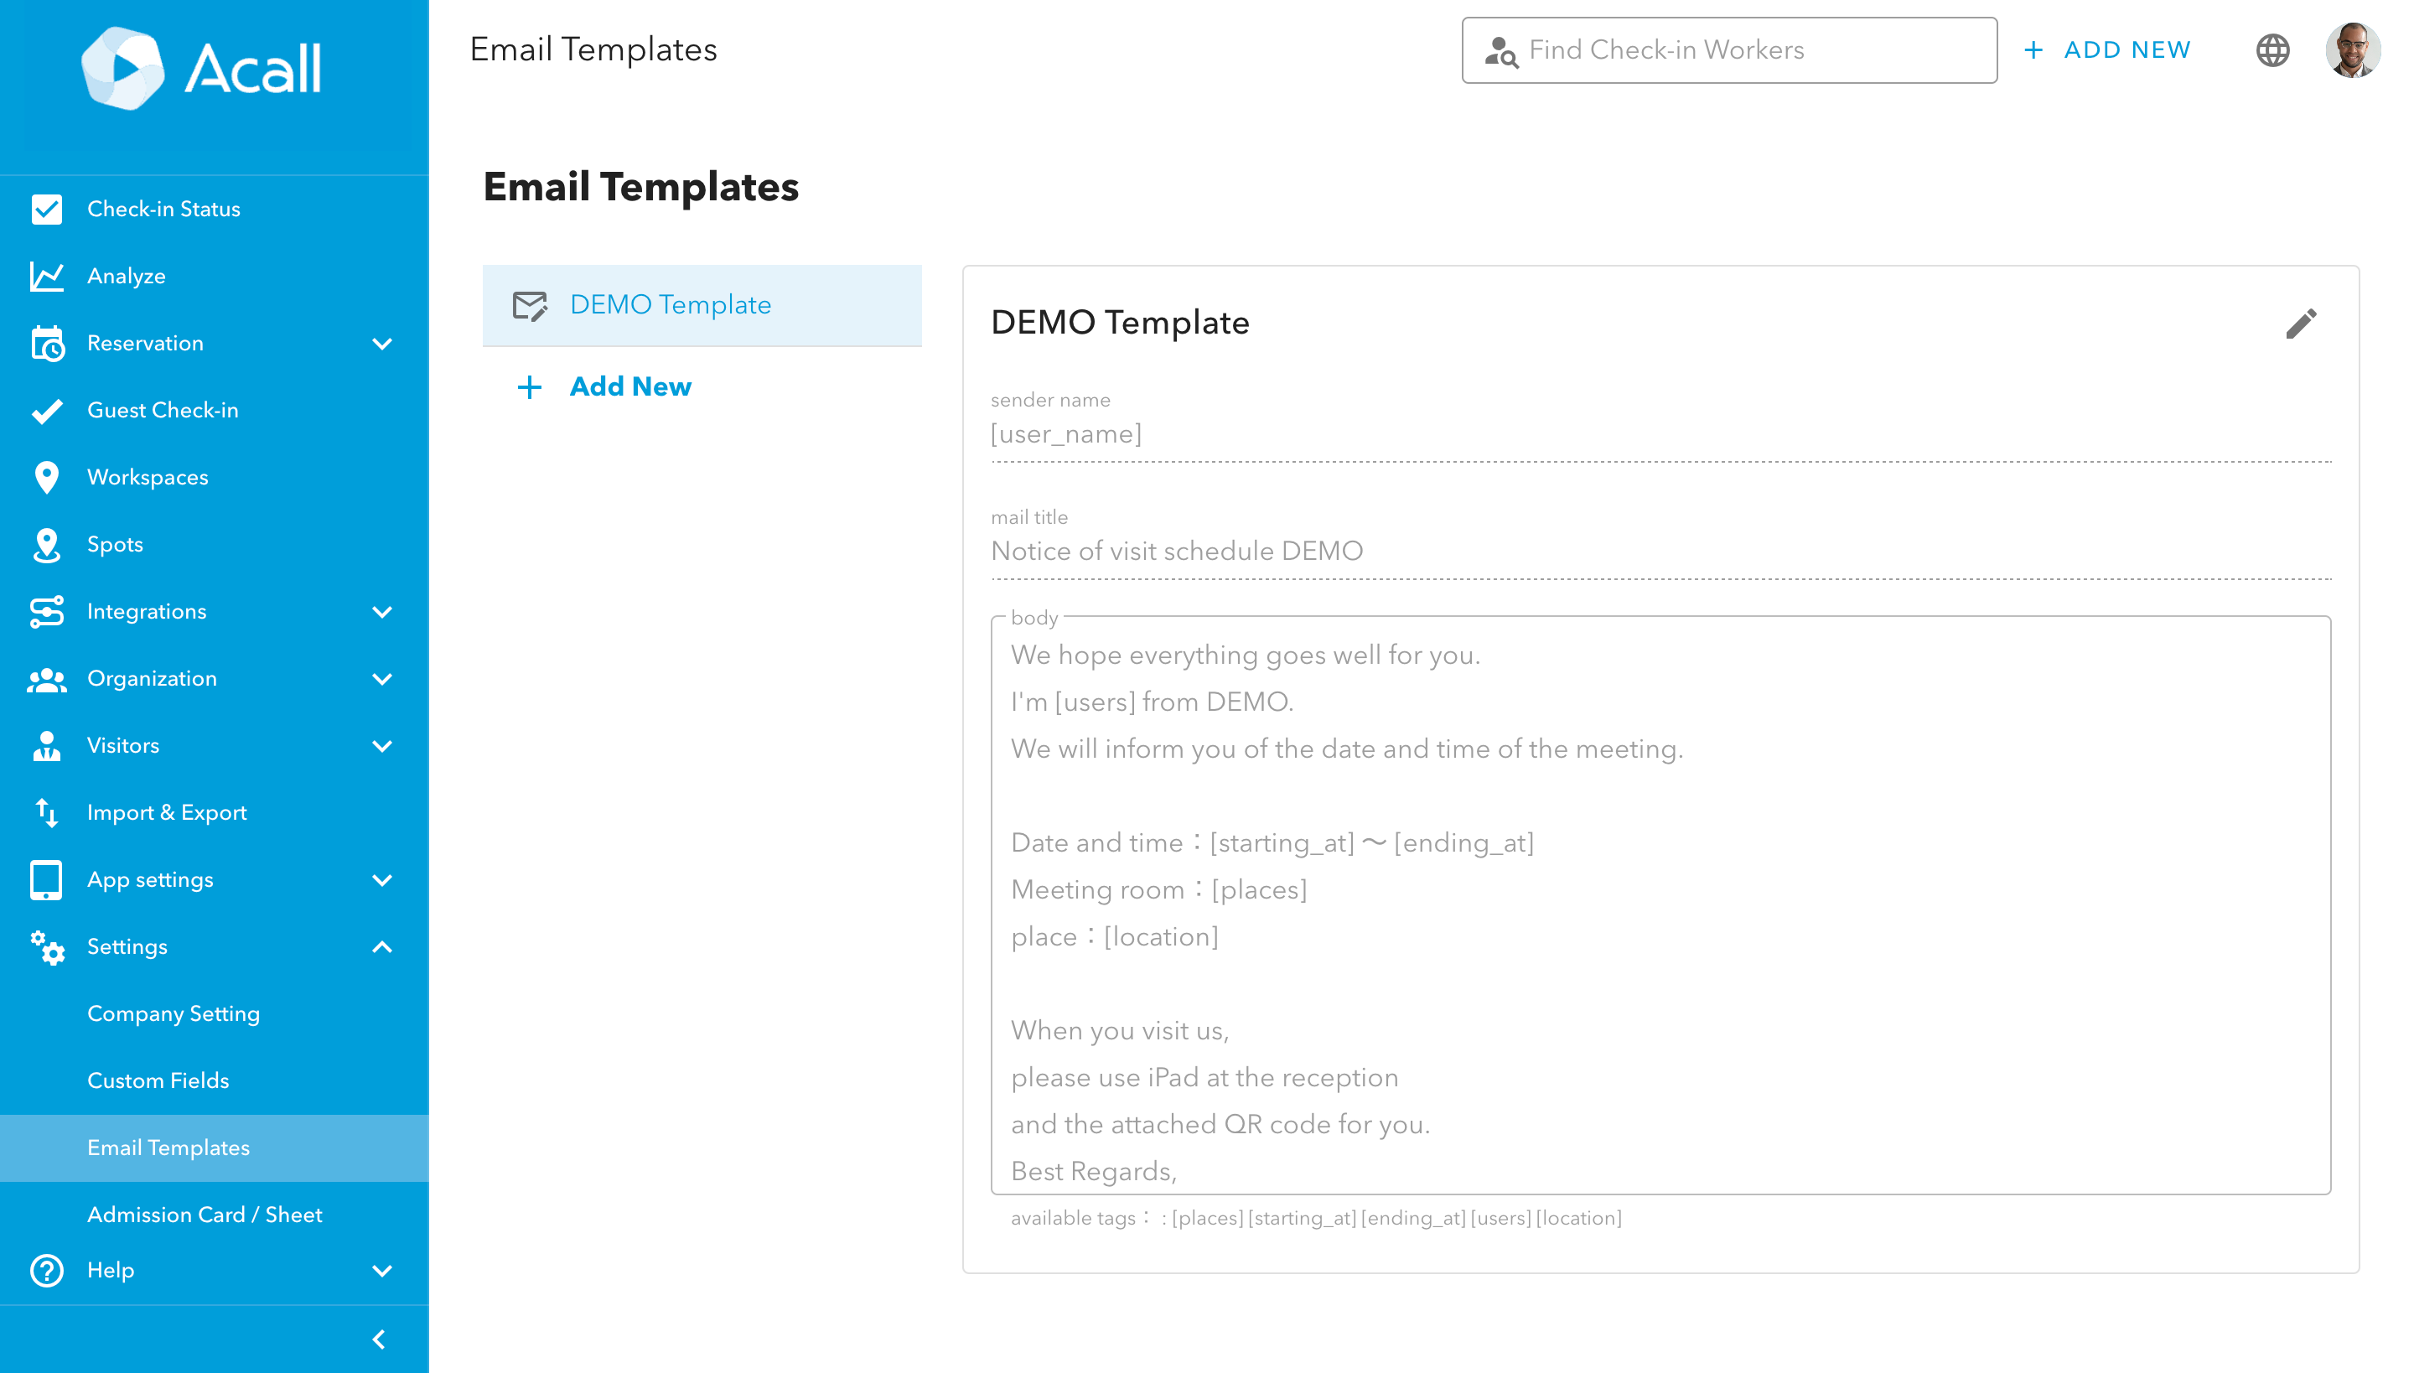Click ADD NEW in the top bar

coord(2107,50)
